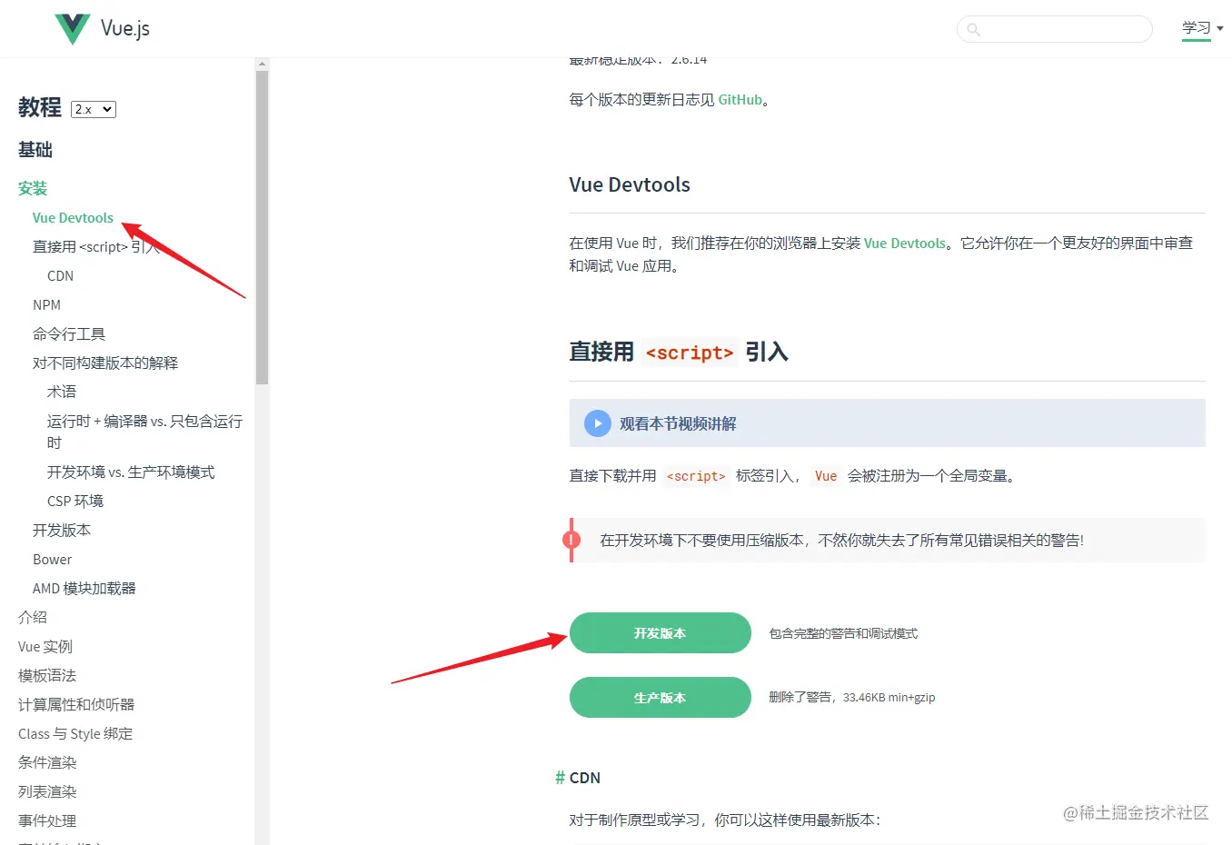Open the 2.x version dropdown
Screen dimensions: 1232x845
[x=94, y=109]
